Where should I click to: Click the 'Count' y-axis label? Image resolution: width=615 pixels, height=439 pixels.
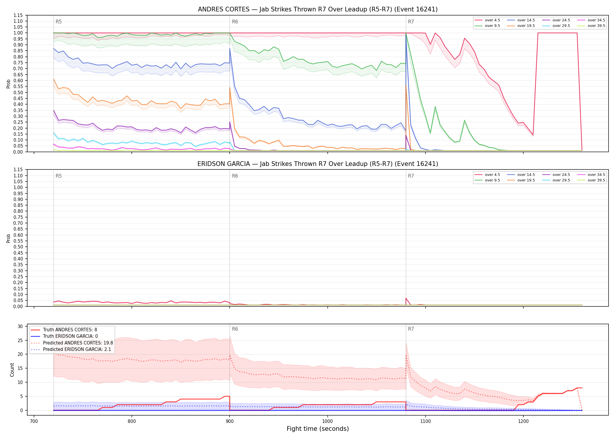[x=12, y=370]
